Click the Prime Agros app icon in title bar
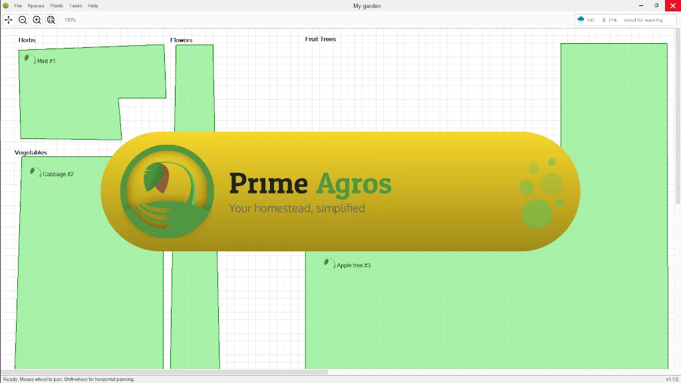The height and width of the screenshot is (383, 681). click(x=5, y=5)
